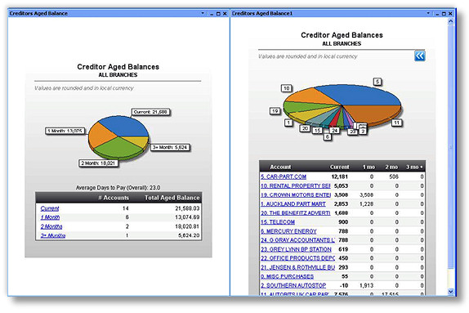This screenshot has width=469, height=313.
Task: Open the 6. MERCURY ENERGY account link
Action: (288, 231)
